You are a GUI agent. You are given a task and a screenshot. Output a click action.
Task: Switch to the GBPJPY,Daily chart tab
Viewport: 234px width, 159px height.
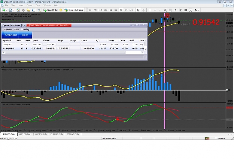(41, 134)
